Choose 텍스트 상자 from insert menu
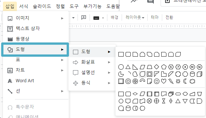The height and width of the screenshot is (118, 206). coord(36,29)
